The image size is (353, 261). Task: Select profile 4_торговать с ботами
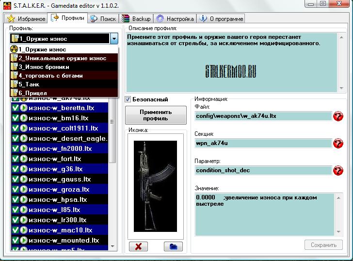tap(64, 76)
